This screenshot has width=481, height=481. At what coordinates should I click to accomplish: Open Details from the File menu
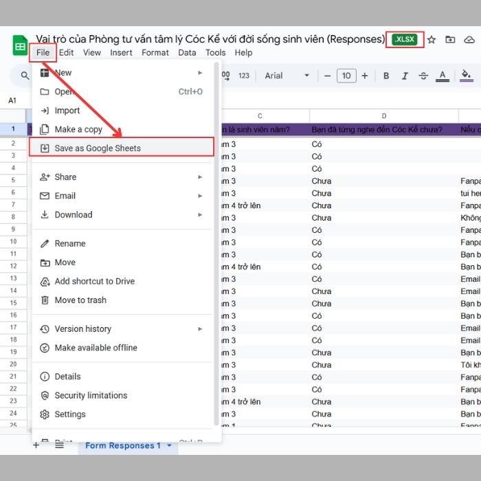pyautogui.click(x=121, y=377)
